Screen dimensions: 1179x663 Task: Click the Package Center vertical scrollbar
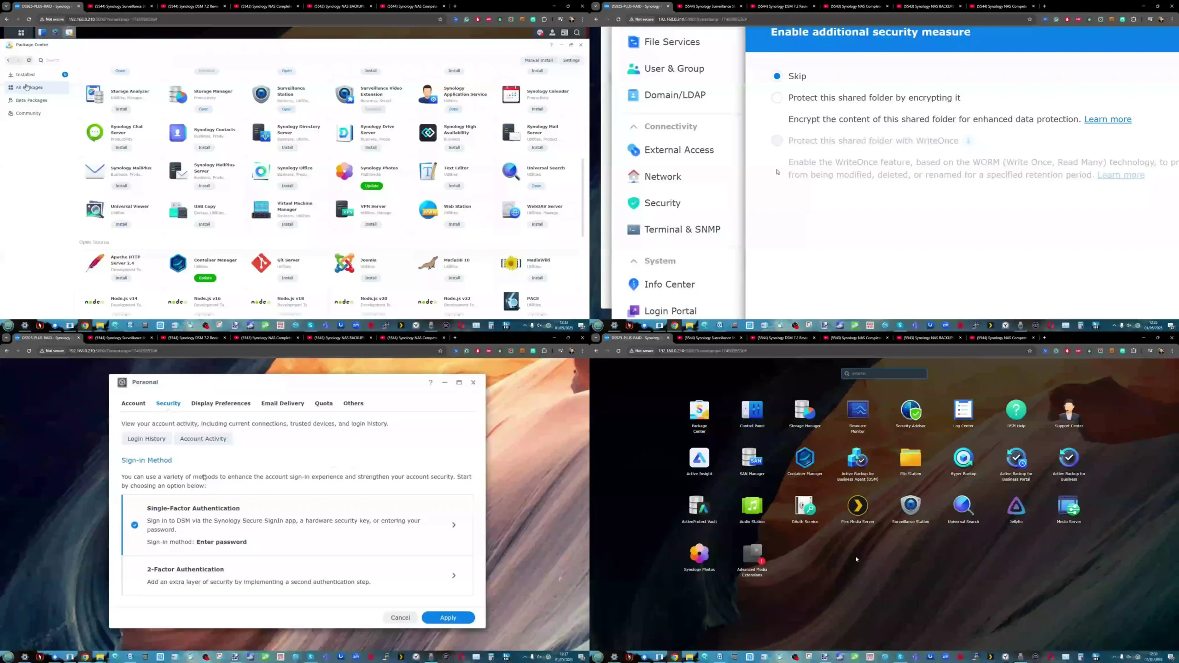(583, 198)
